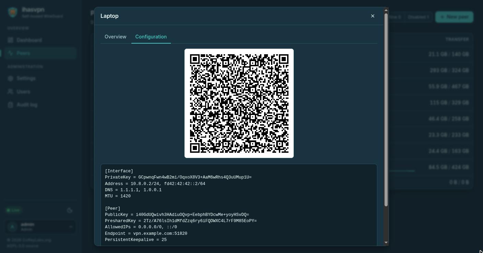This screenshot has height=253, width=483.
Task: Click the dialog scrollbar down arrow
Action: pyautogui.click(x=386, y=243)
